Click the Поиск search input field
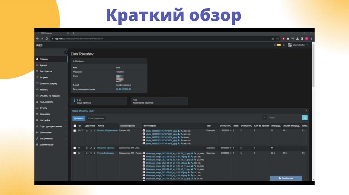349x195 pixels. [x=284, y=118]
